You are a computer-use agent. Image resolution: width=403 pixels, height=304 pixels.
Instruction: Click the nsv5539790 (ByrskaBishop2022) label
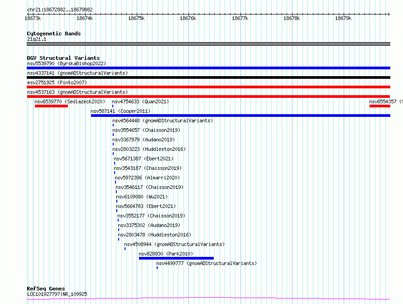pos(67,63)
